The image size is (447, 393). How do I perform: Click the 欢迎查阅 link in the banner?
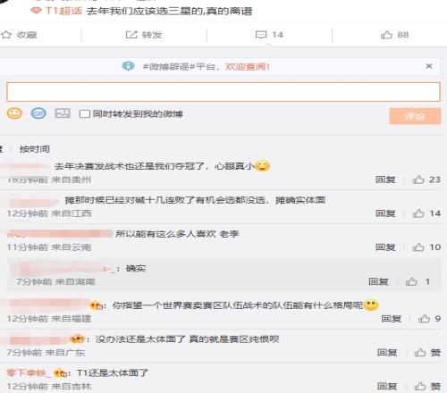247,66
